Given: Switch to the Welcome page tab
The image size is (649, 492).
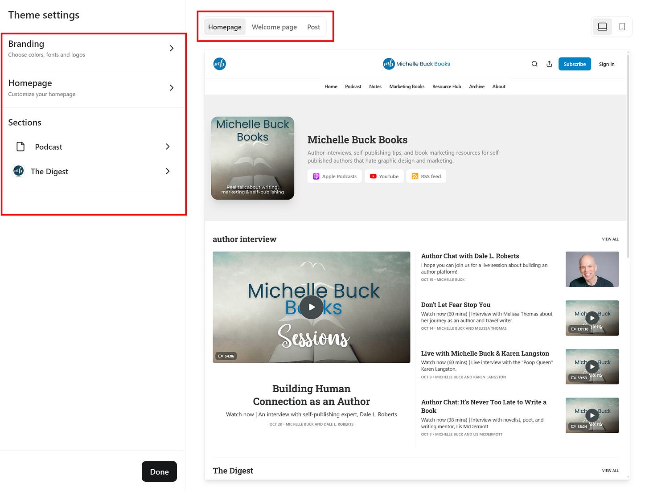Looking at the screenshot, I should click(x=274, y=27).
